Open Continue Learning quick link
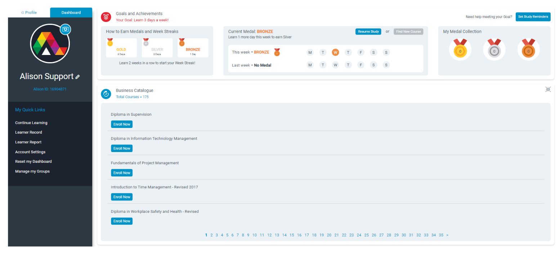The image size is (560, 253). point(31,123)
